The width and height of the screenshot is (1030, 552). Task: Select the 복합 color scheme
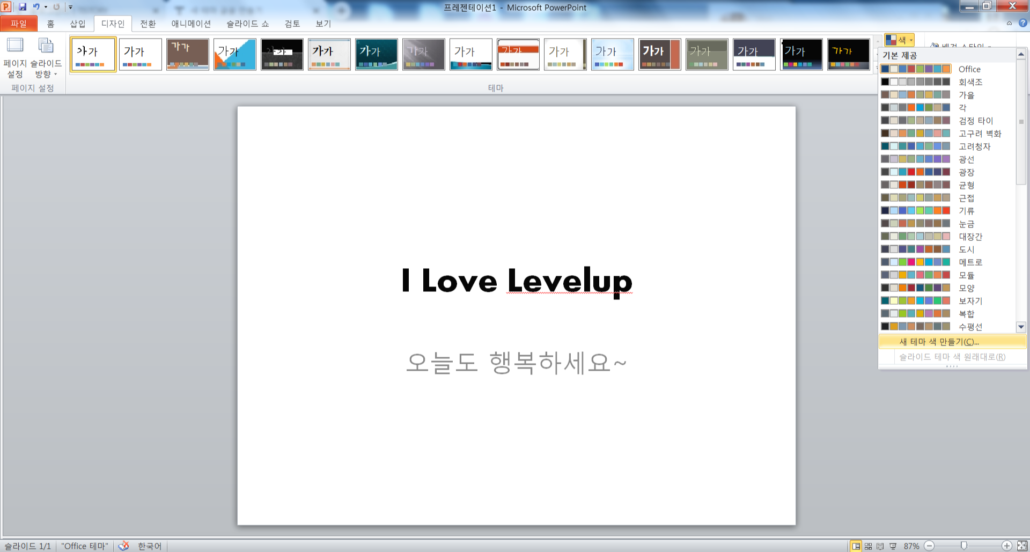click(x=947, y=314)
